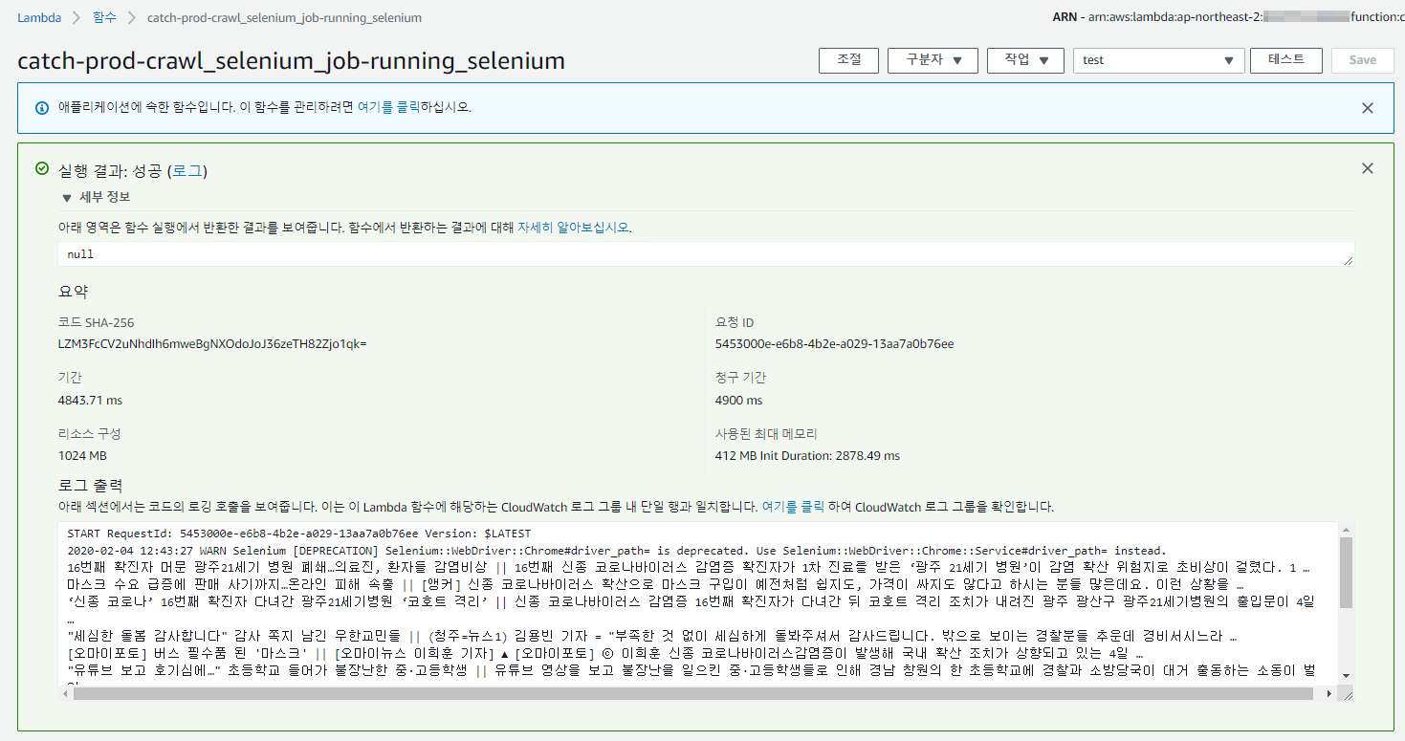The width and height of the screenshot is (1405, 741).
Task: Click the ARN text at top right
Action: click(1227, 17)
